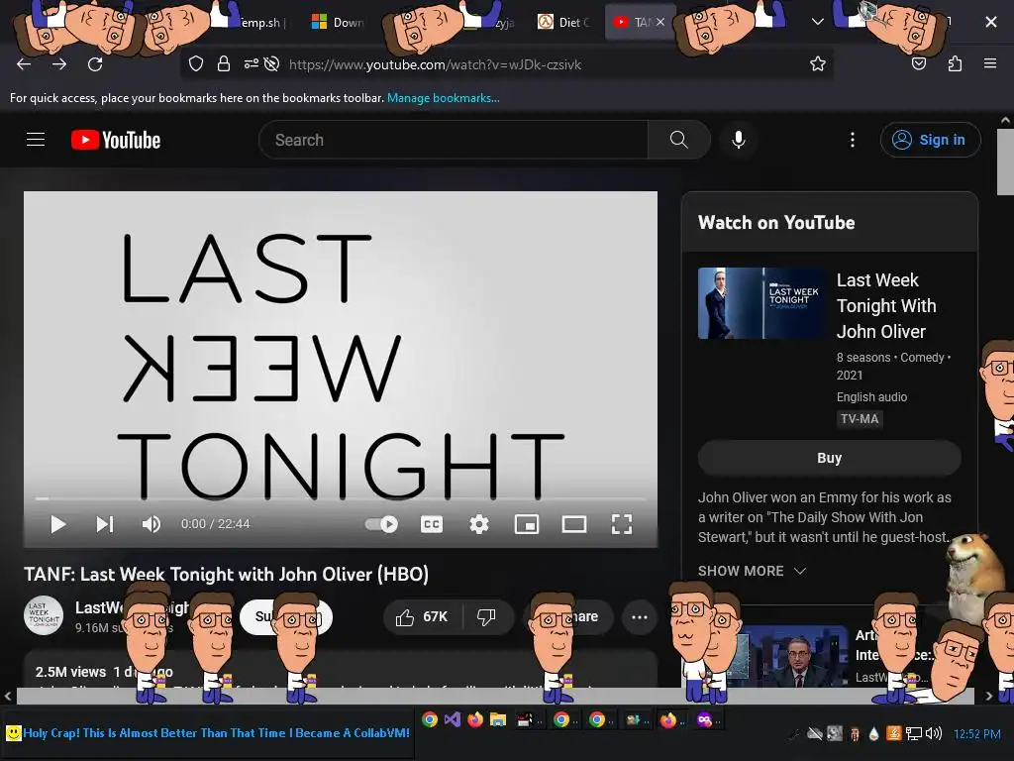This screenshot has width=1014, height=761.
Task: Open the YouTube guide hamburger menu
Action: pos(36,140)
